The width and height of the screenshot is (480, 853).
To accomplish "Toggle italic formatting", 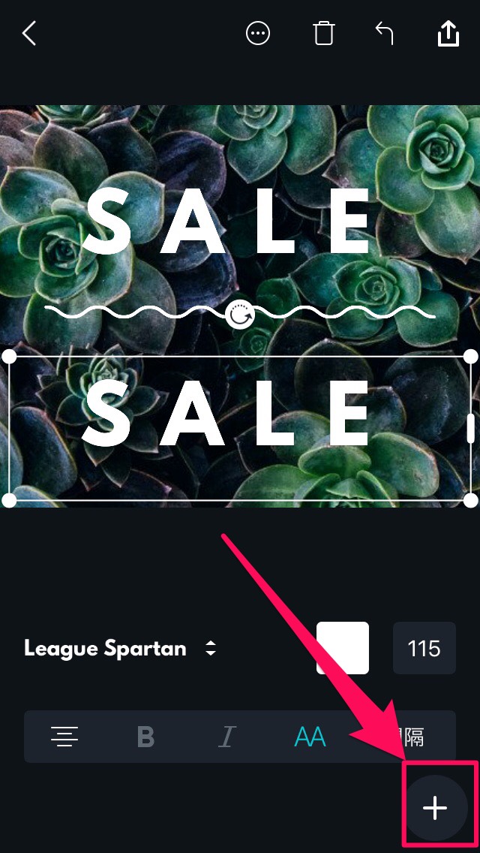I will [227, 737].
